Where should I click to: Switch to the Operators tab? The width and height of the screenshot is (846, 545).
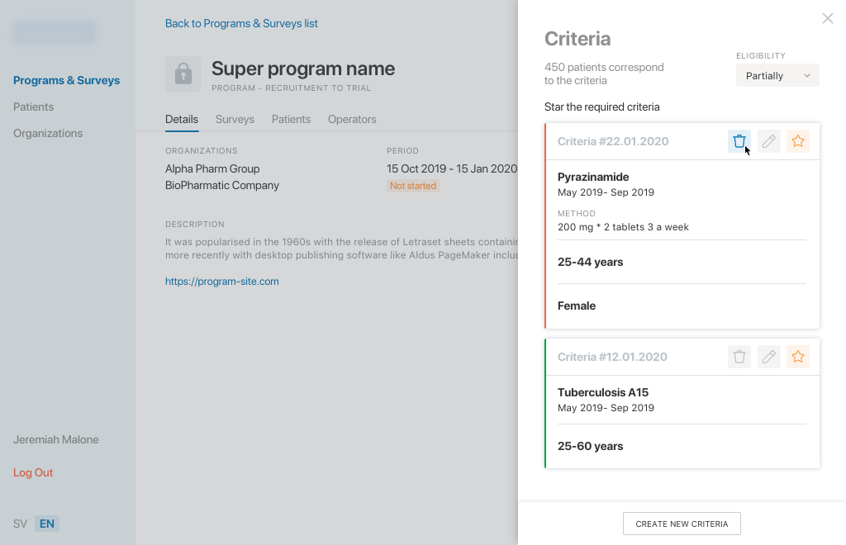[352, 119]
